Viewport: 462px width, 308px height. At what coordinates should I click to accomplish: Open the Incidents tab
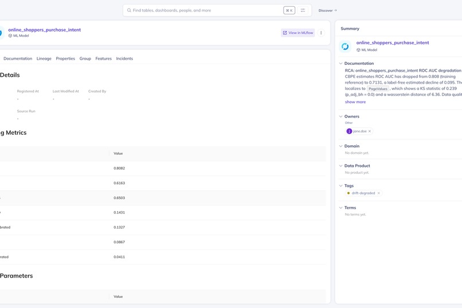pyautogui.click(x=124, y=59)
